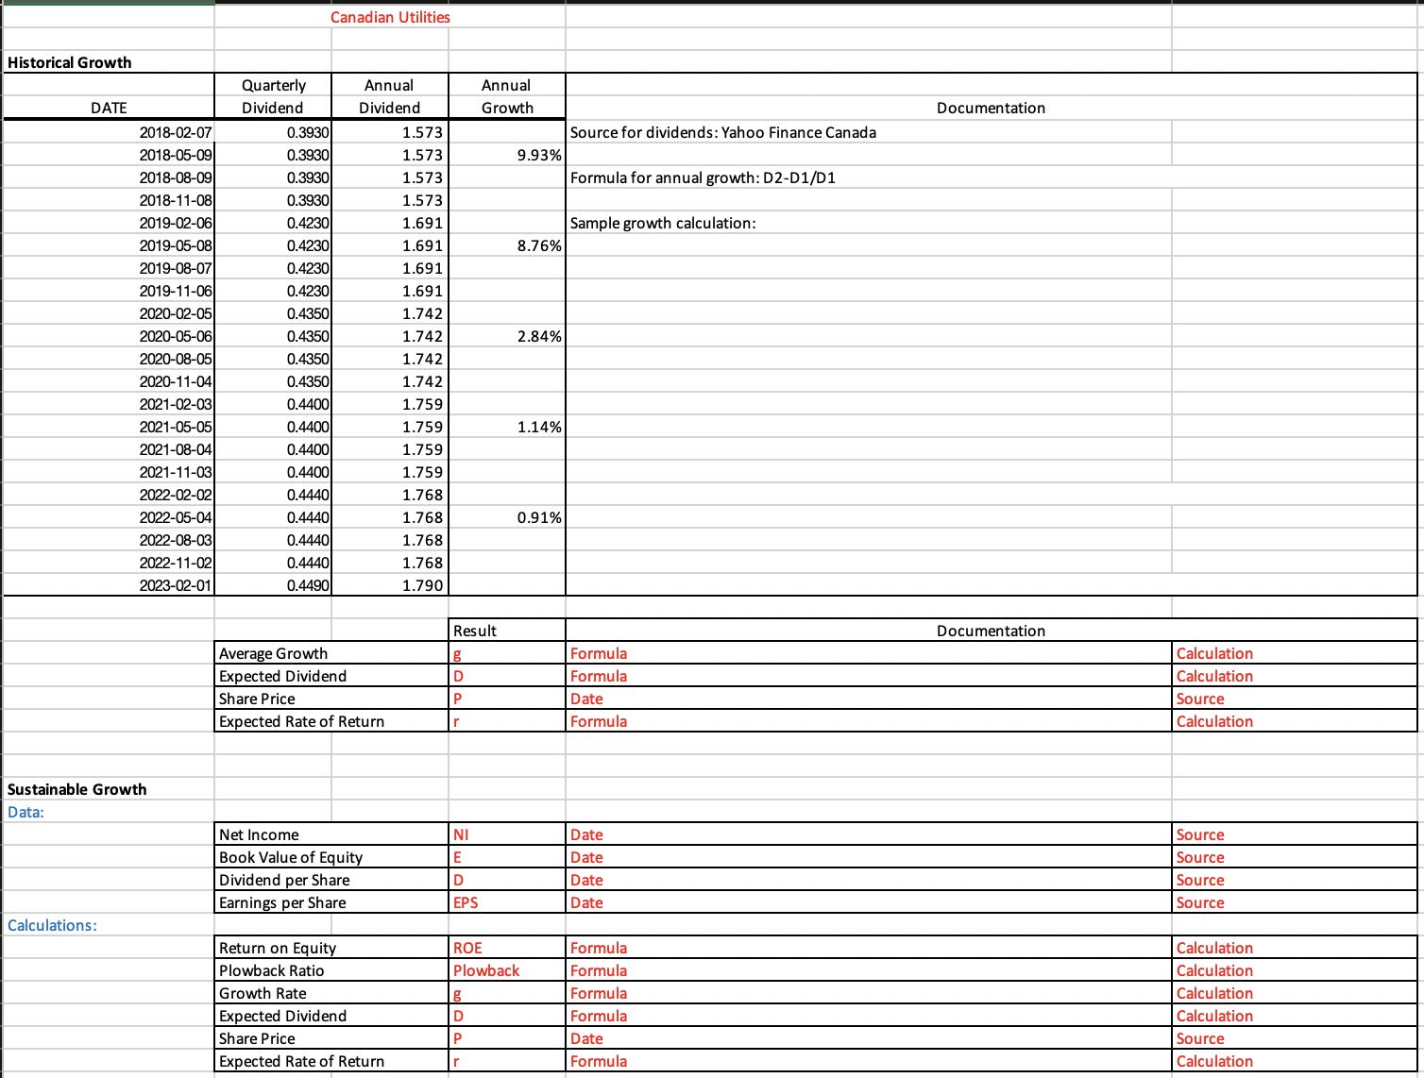The height and width of the screenshot is (1078, 1424).
Task: Click the 0.91% annual growth cell
Action: [507, 517]
